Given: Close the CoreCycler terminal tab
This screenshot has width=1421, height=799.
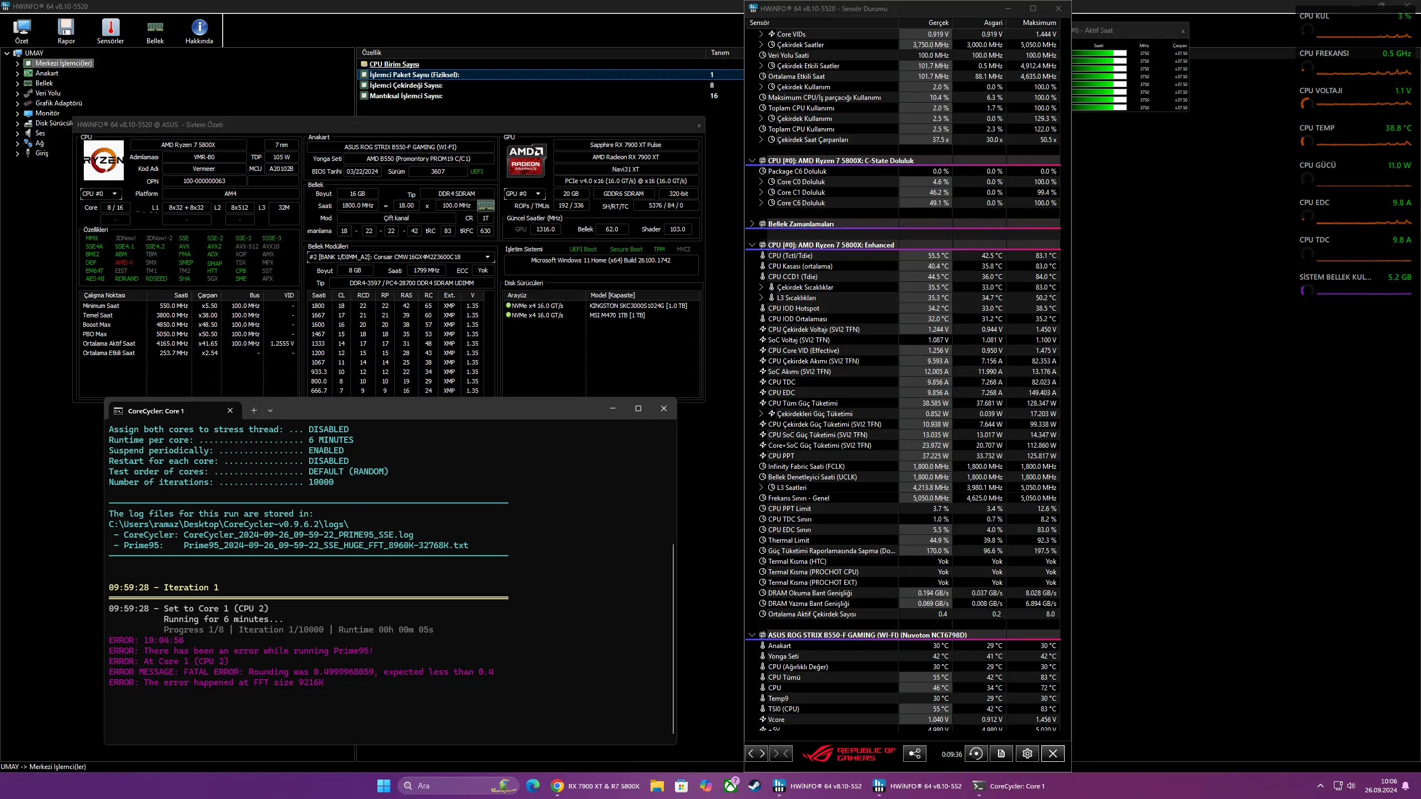Looking at the screenshot, I should click(x=230, y=411).
